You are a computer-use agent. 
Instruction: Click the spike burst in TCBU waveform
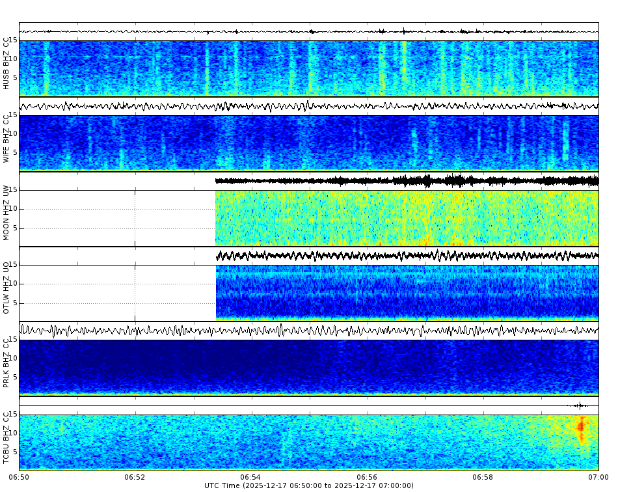pos(579,405)
